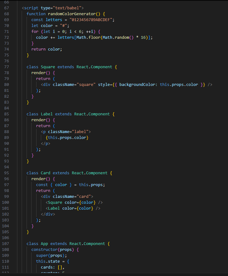The height and width of the screenshot is (276, 228).
Task: Click the closing </div> tag on line 102
Action: pos(48,214)
